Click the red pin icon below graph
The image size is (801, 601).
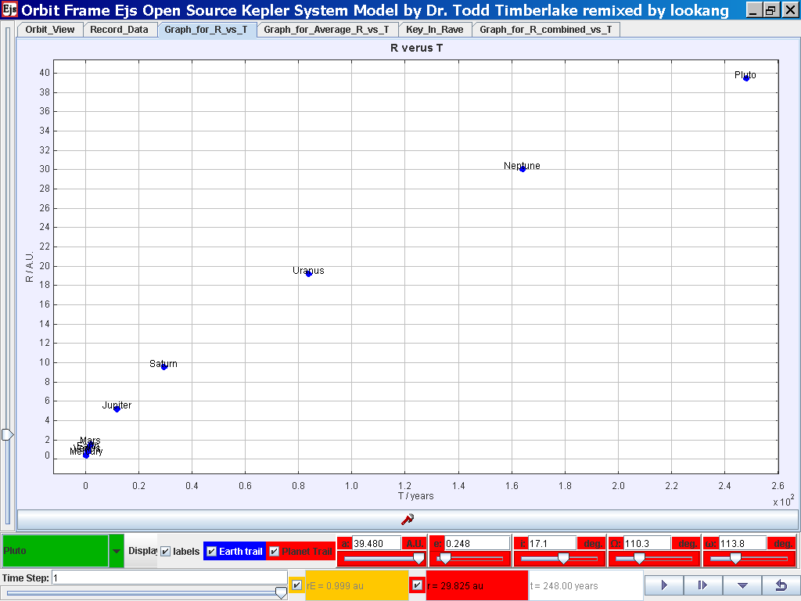407,519
